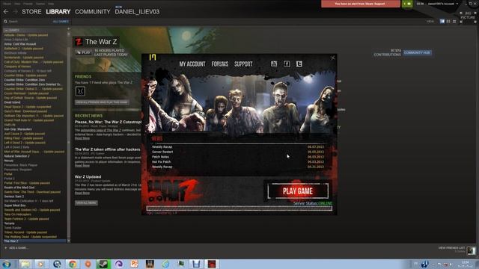Screen dimensions: 479x269
Task: Open media player icon in the taskbar
Action: point(41,264)
